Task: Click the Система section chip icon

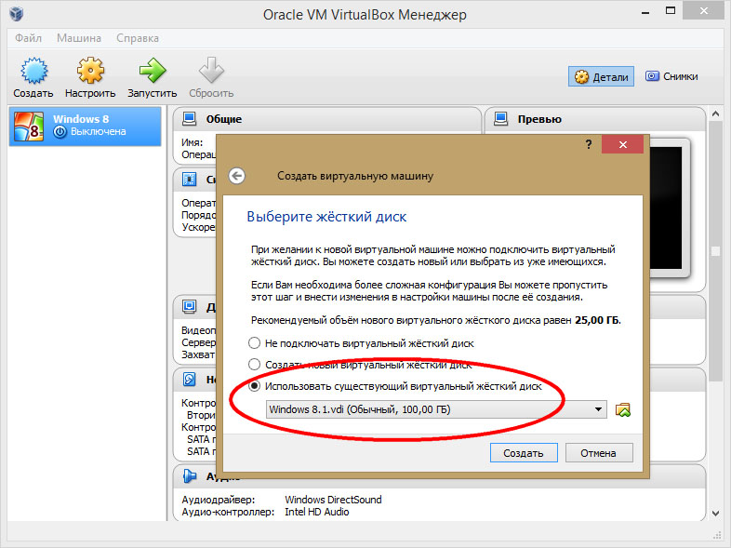Action: (190, 179)
